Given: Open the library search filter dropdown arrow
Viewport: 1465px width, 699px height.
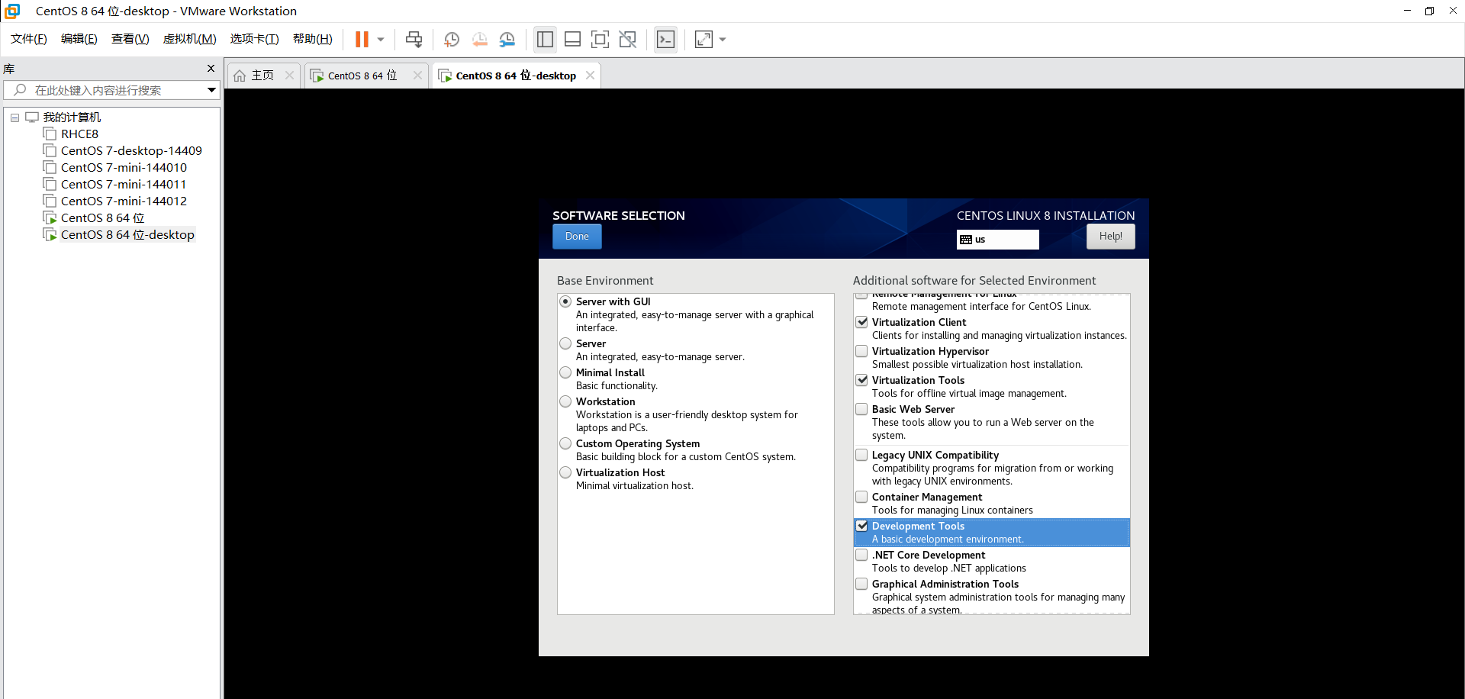Looking at the screenshot, I should [211, 90].
